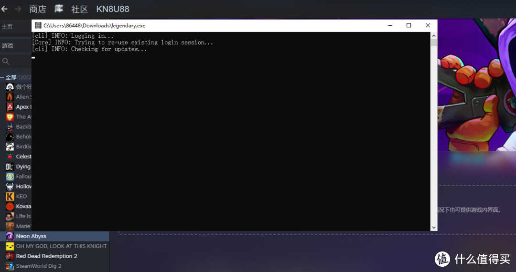
Task: Select the Marie game icon
Action: 10,226
